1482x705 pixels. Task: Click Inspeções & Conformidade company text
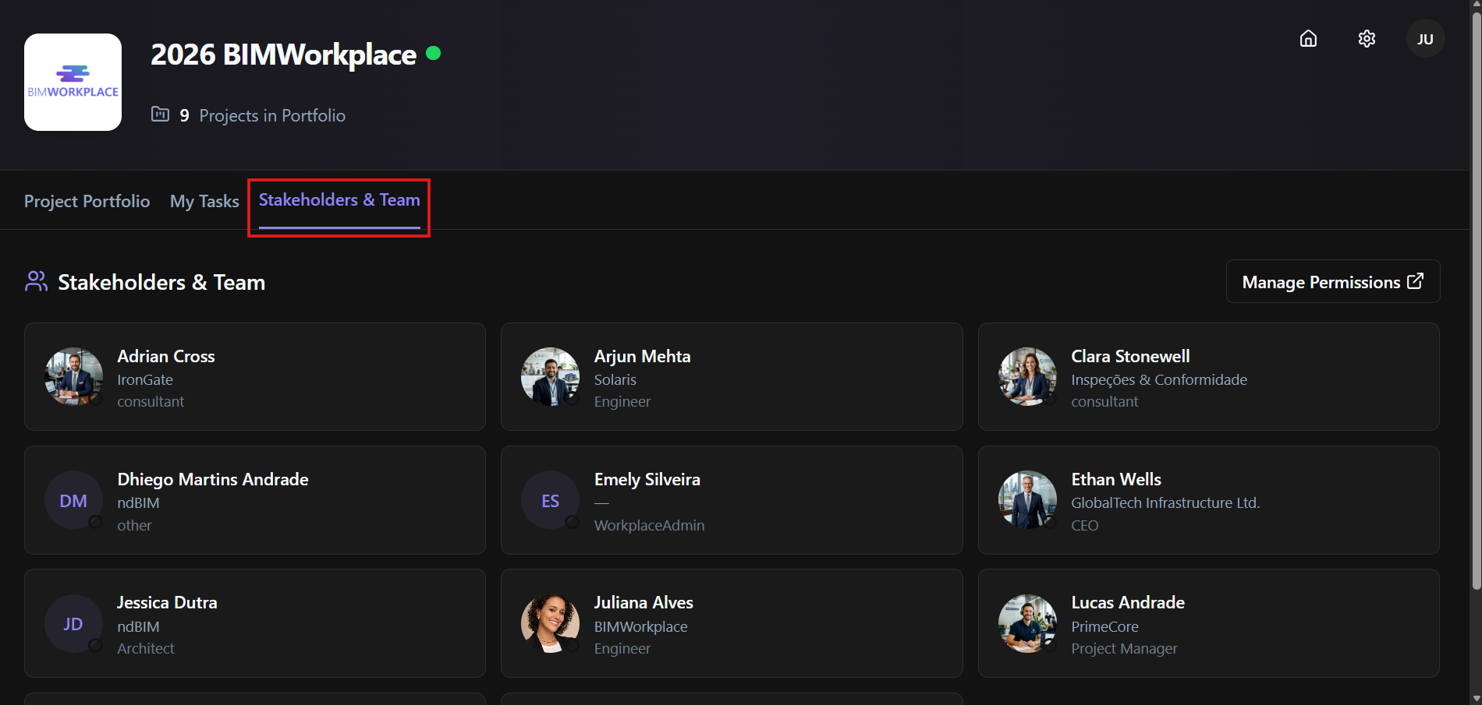[1159, 379]
